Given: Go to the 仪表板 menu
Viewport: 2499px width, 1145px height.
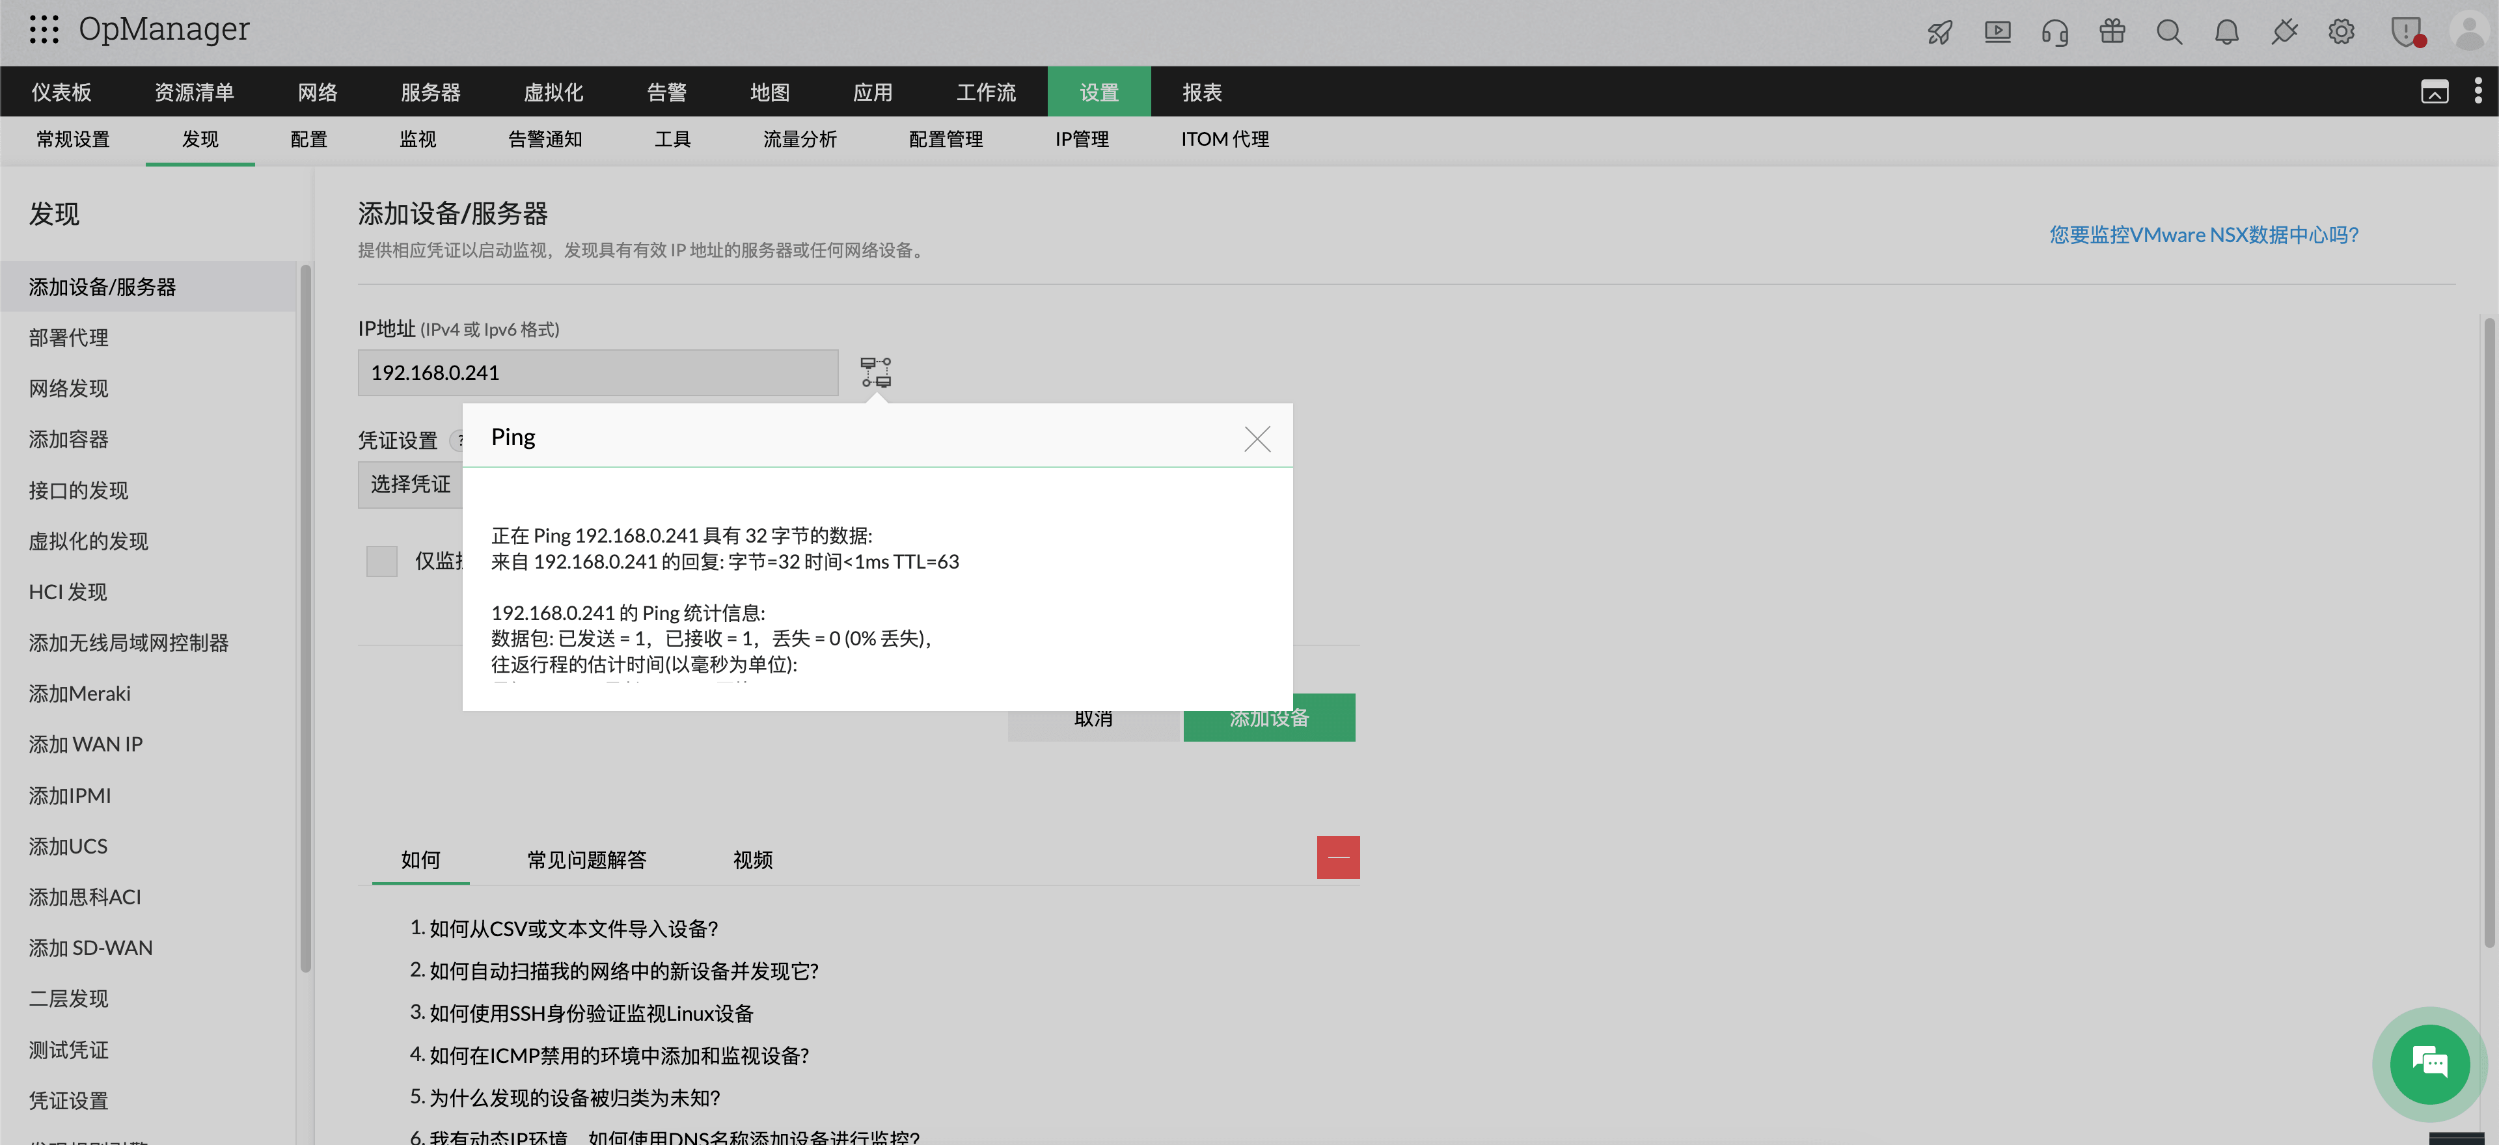Looking at the screenshot, I should (61, 92).
